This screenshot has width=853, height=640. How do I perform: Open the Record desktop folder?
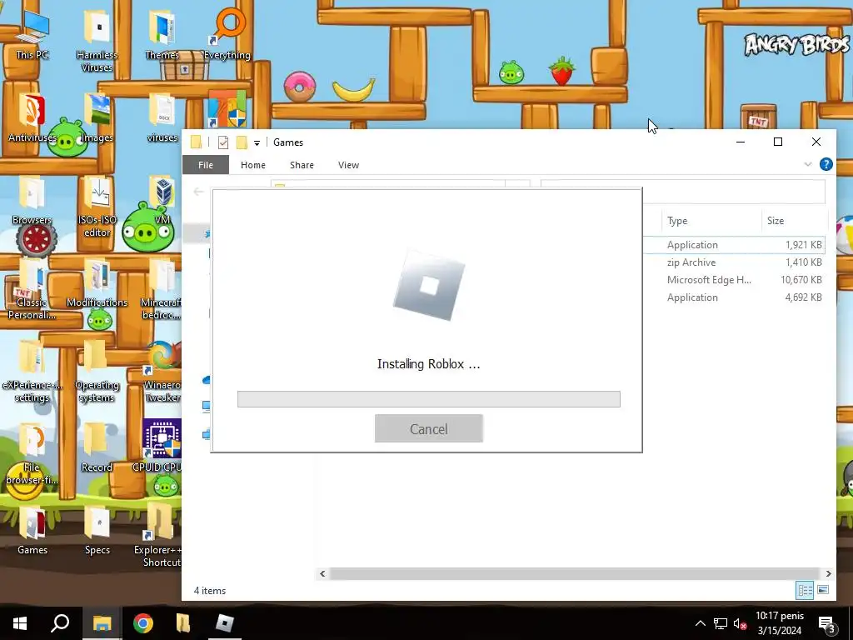tap(97, 448)
